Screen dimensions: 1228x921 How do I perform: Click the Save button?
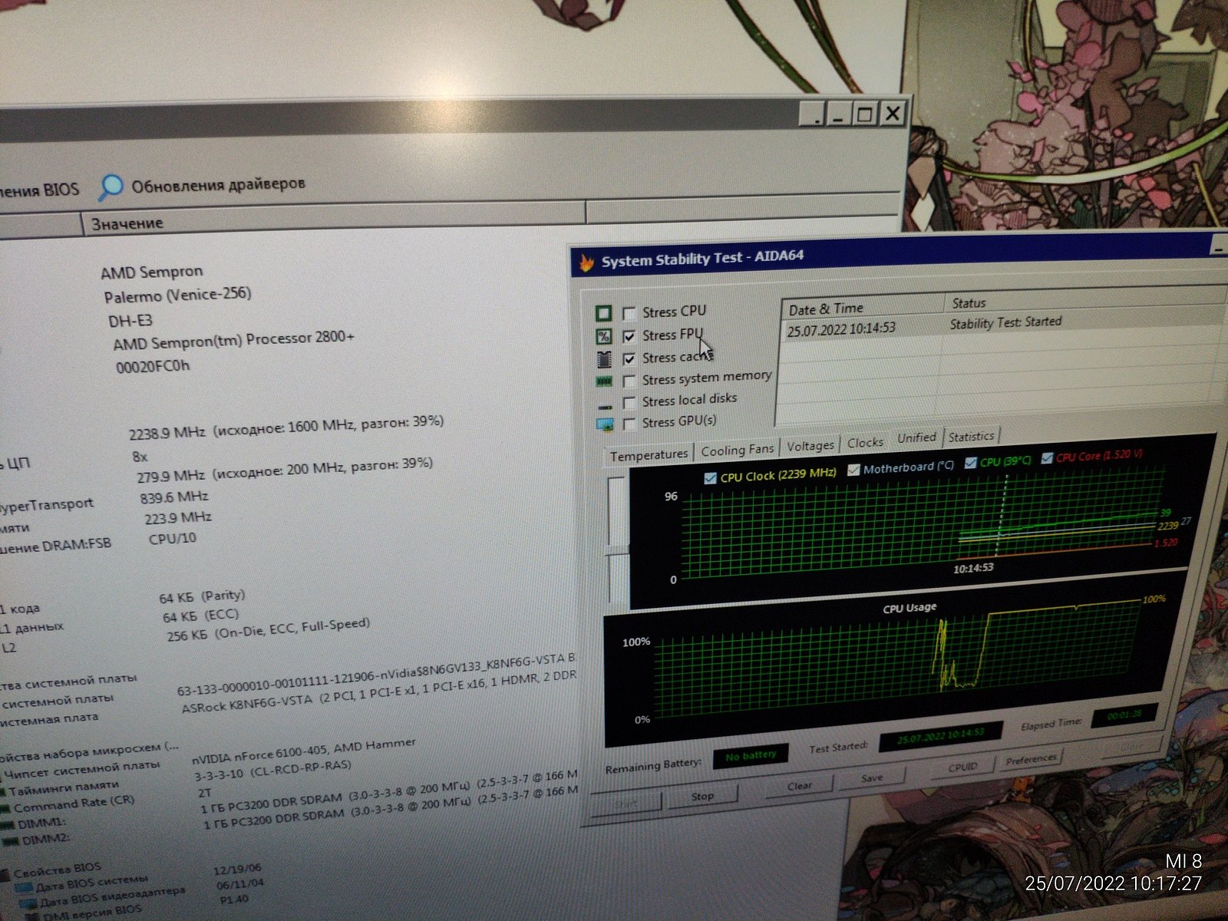[872, 778]
